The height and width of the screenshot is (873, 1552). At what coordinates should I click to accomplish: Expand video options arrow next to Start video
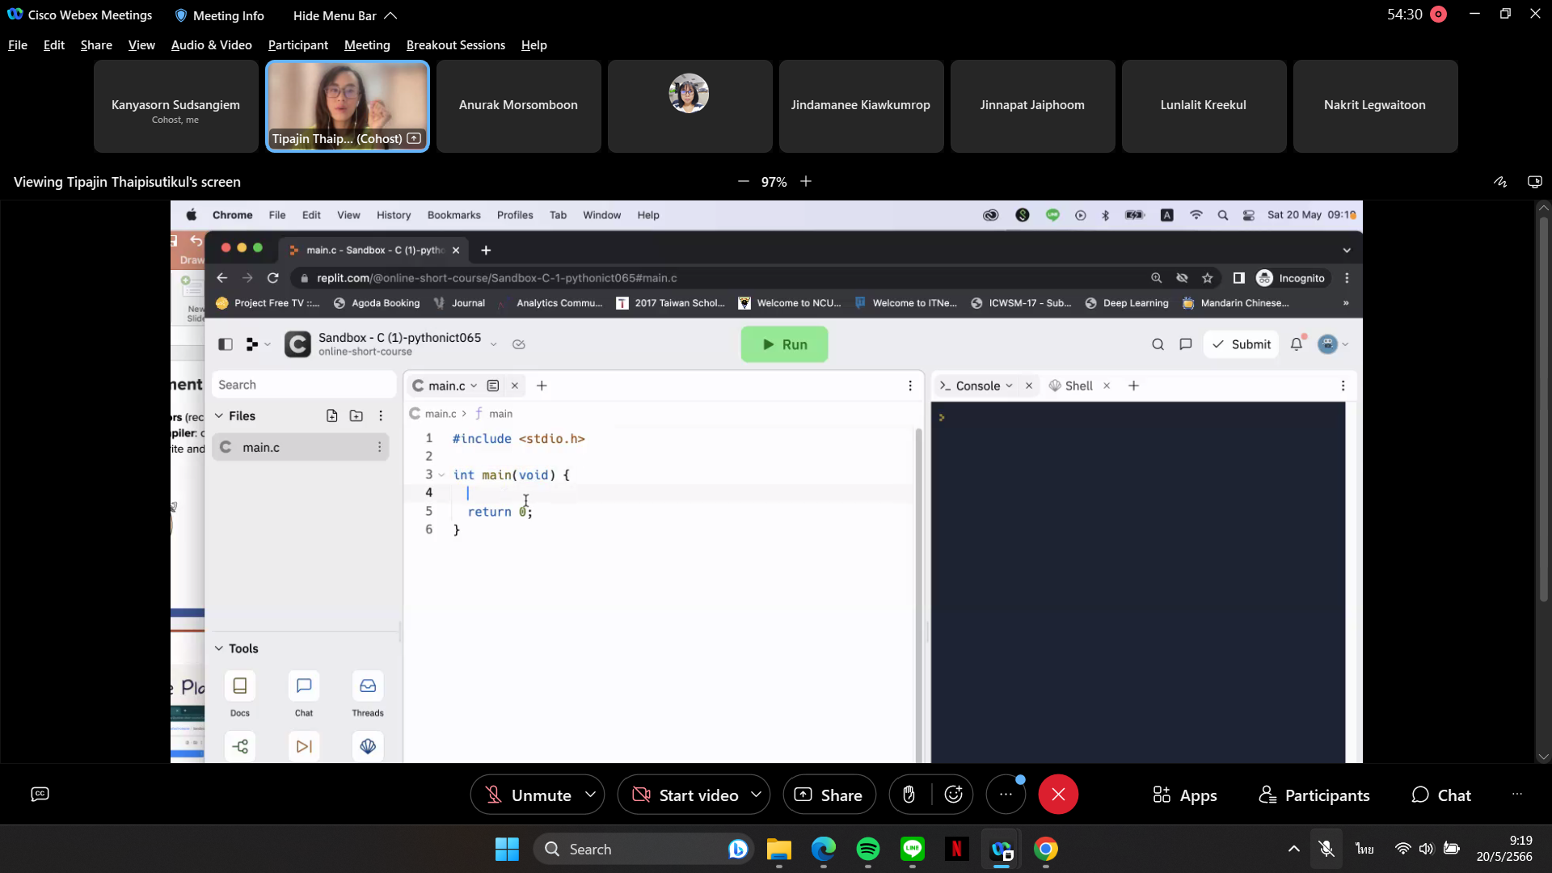point(756,795)
